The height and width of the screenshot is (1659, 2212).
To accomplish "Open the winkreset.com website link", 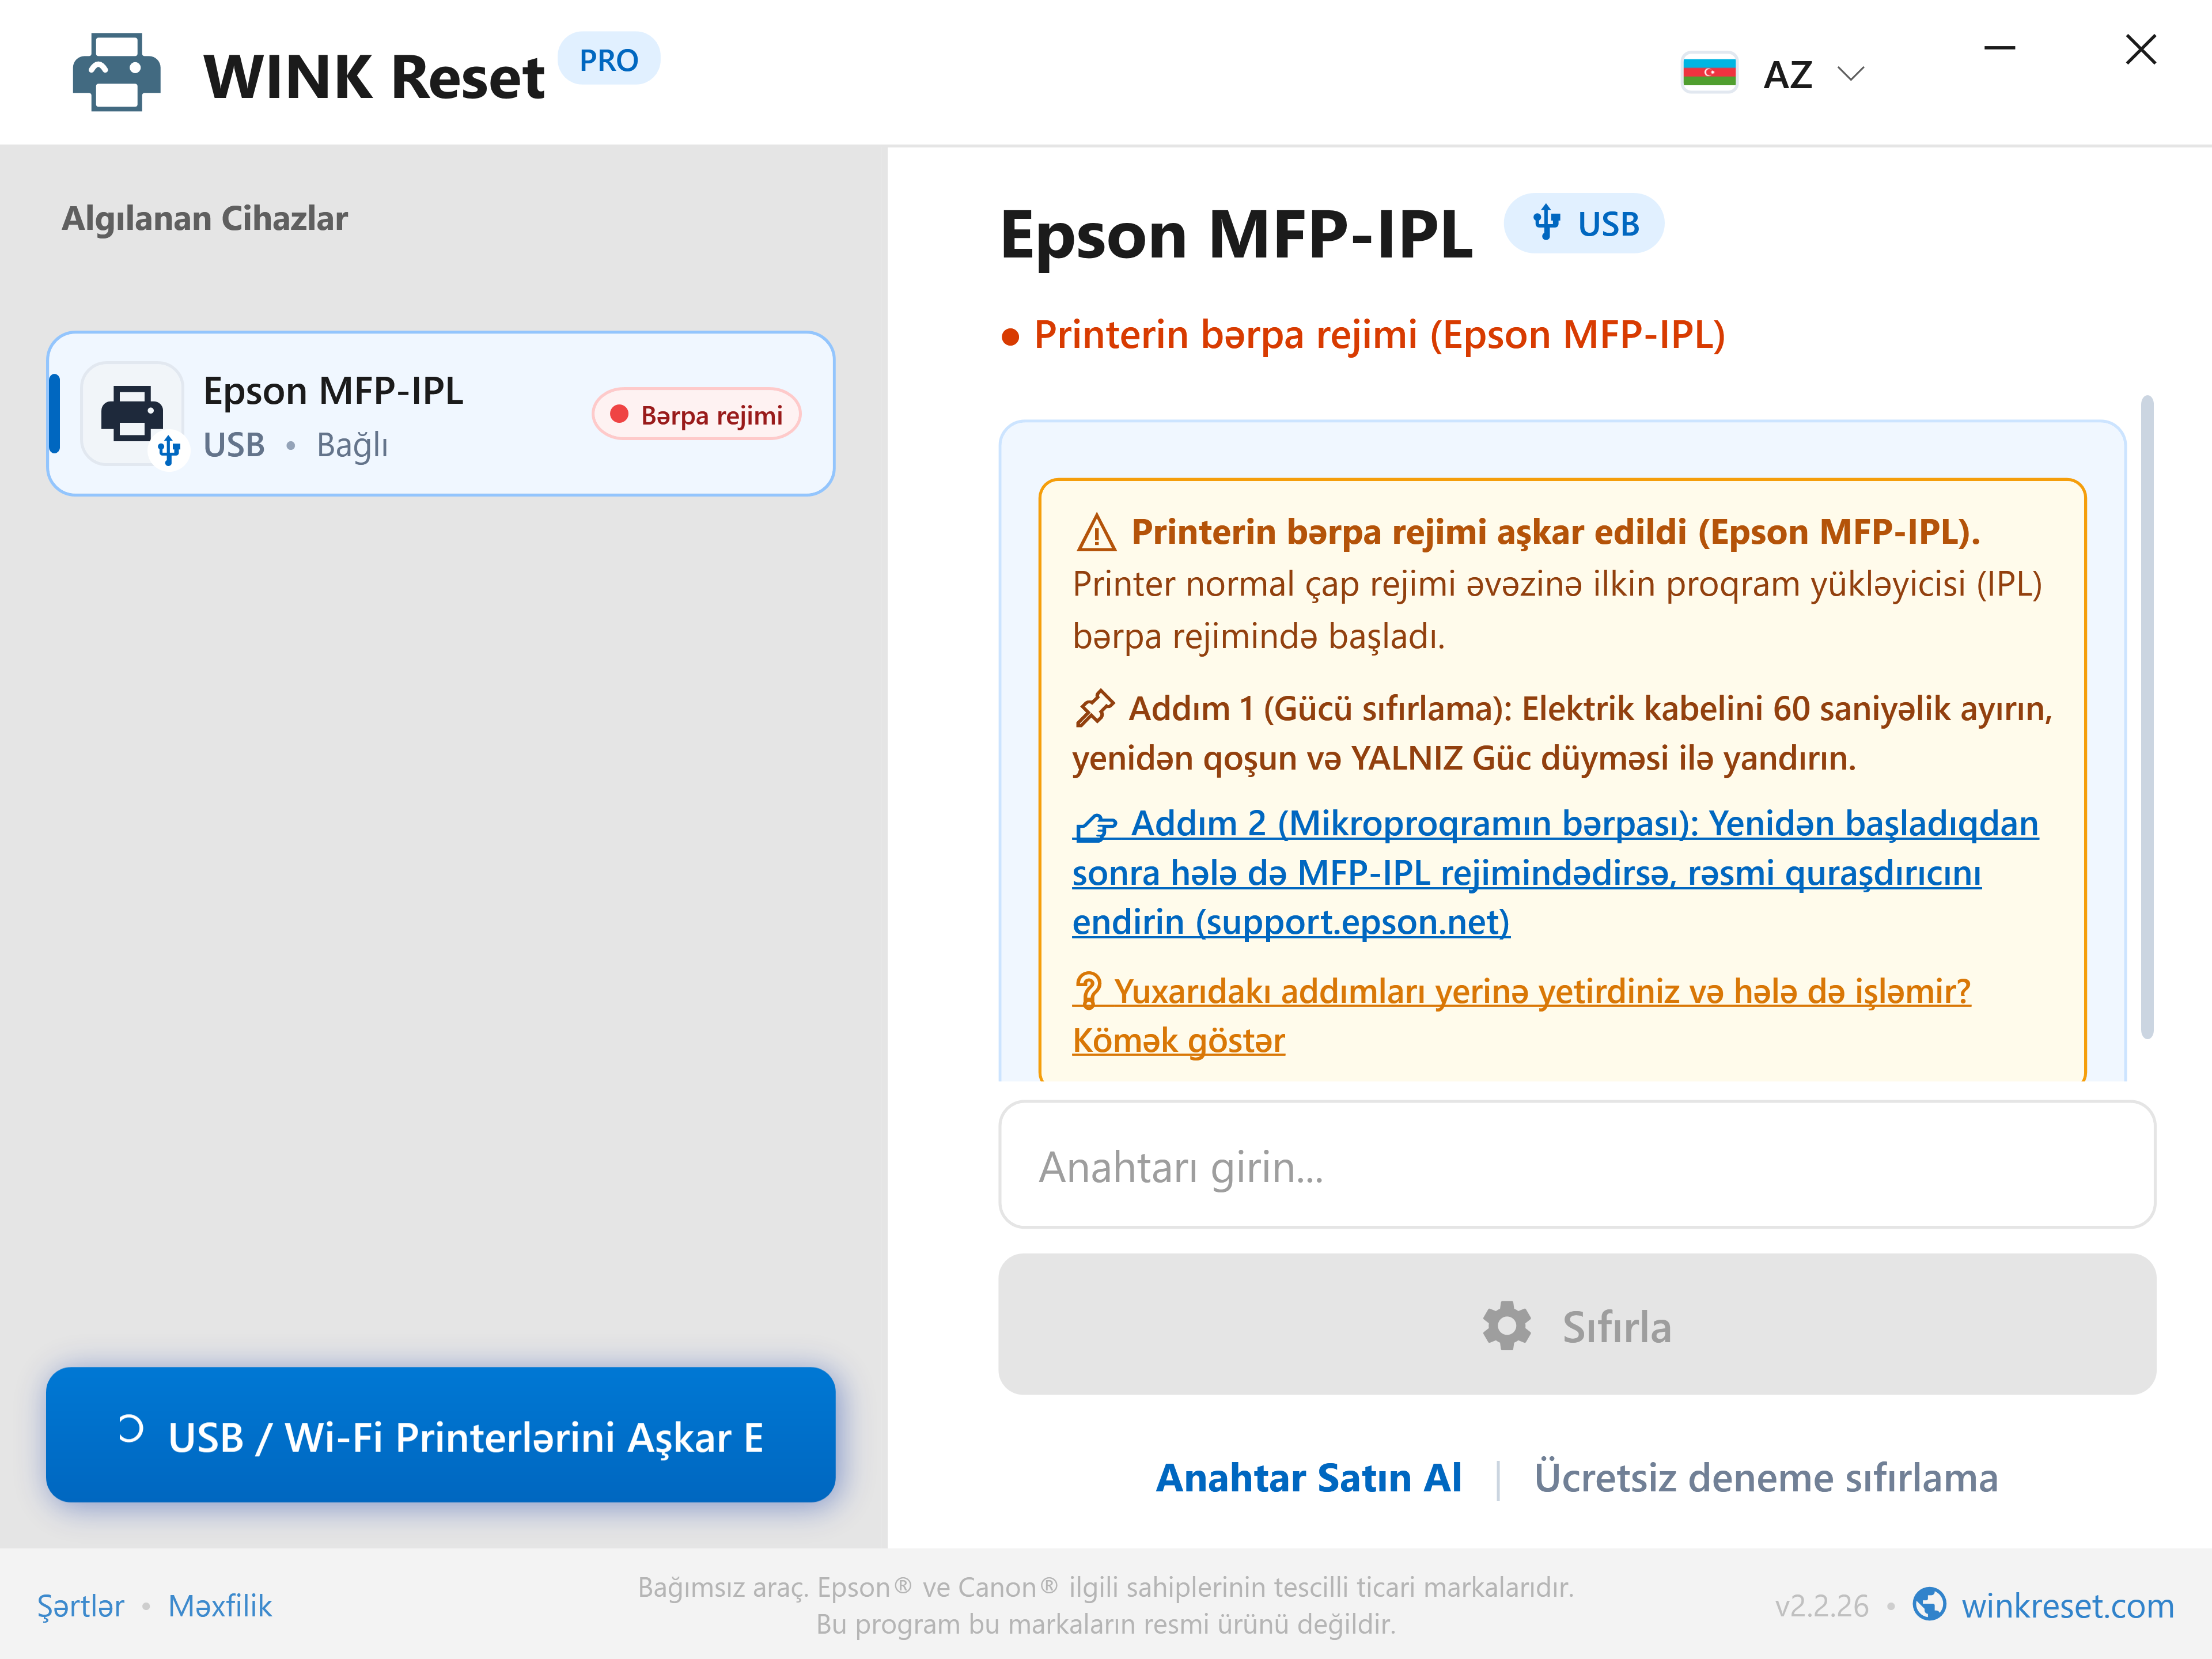I will pyautogui.click(x=2067, y=1606).
